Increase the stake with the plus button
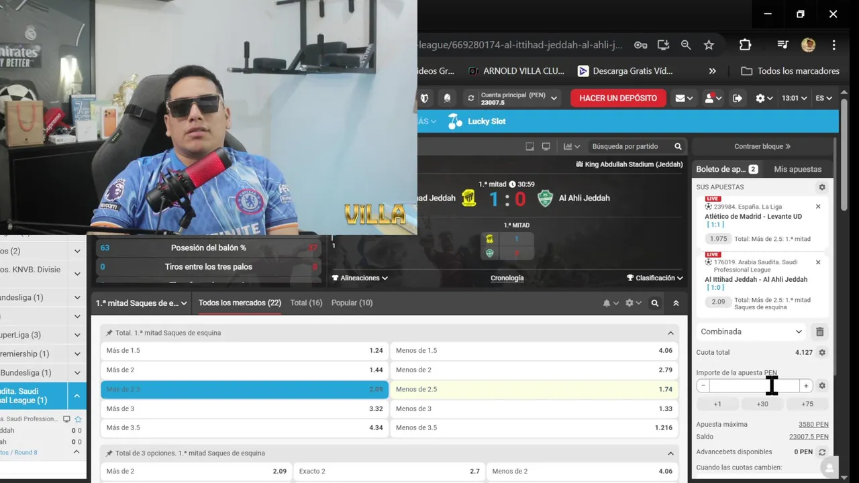This screenshot has width=859, height=483. tap(806, 386)
